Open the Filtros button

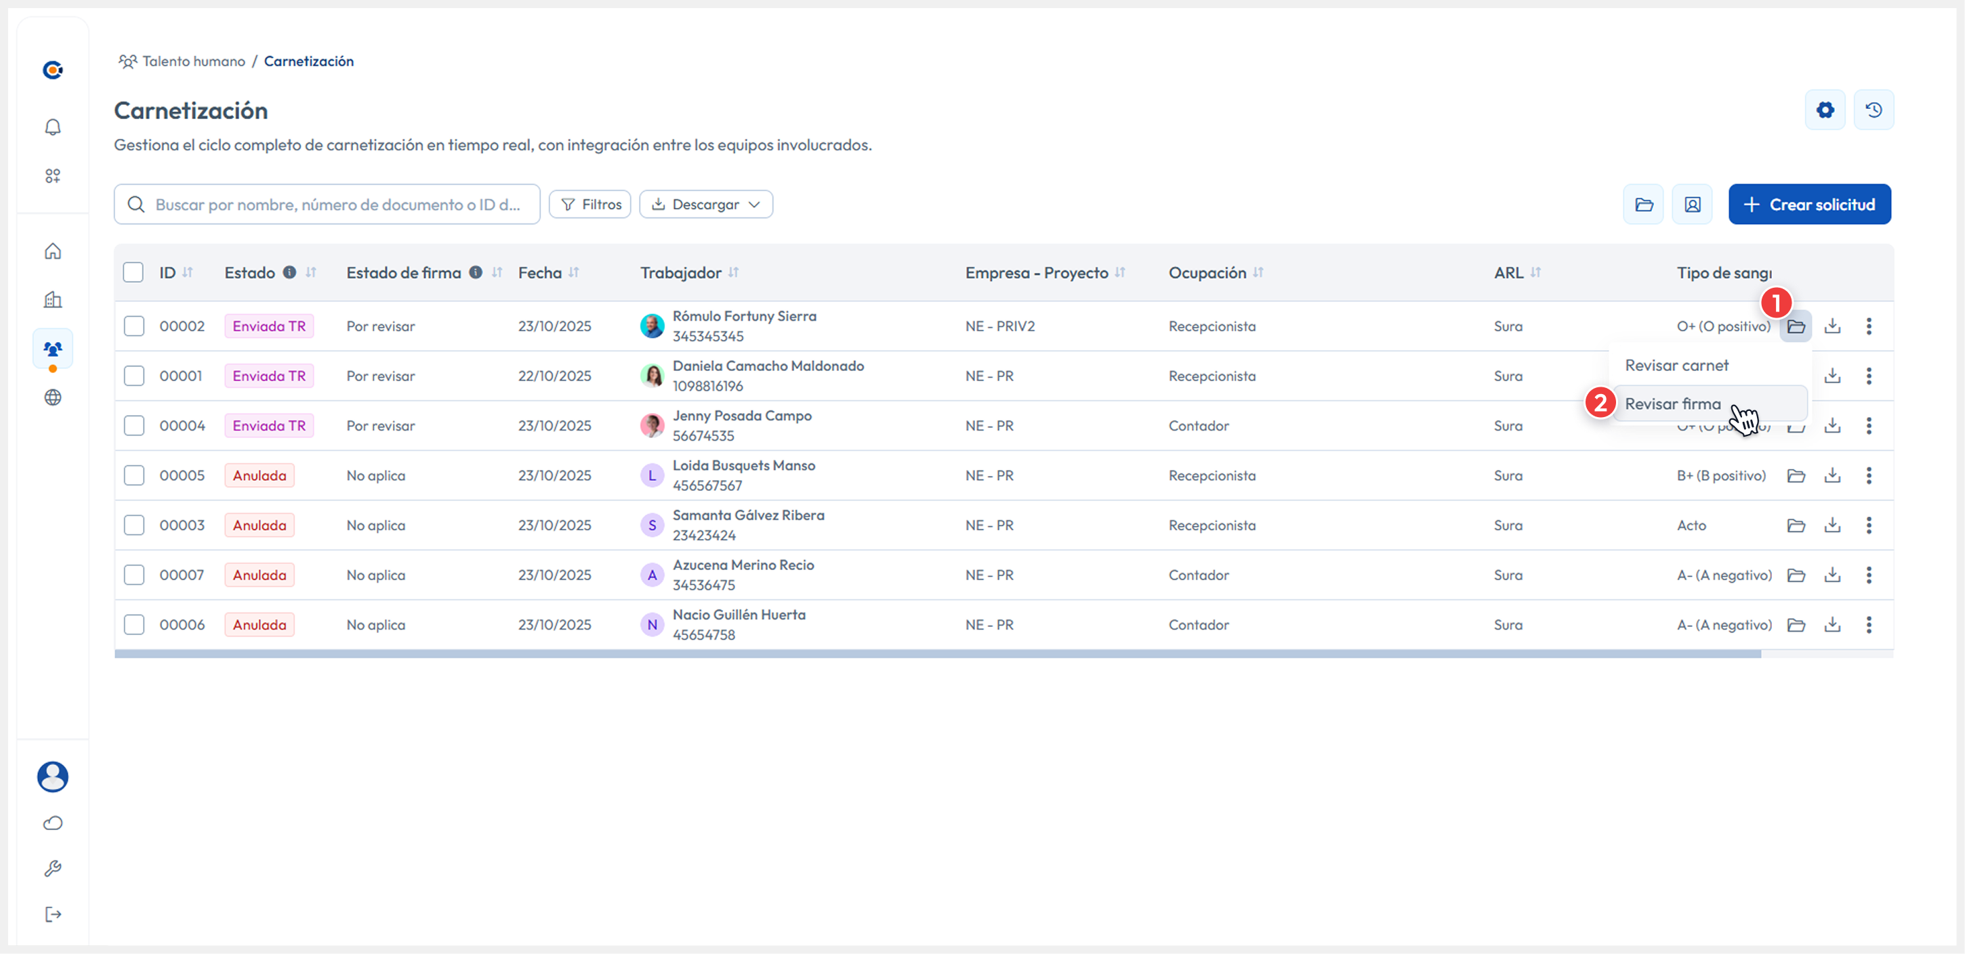(589, 204)
